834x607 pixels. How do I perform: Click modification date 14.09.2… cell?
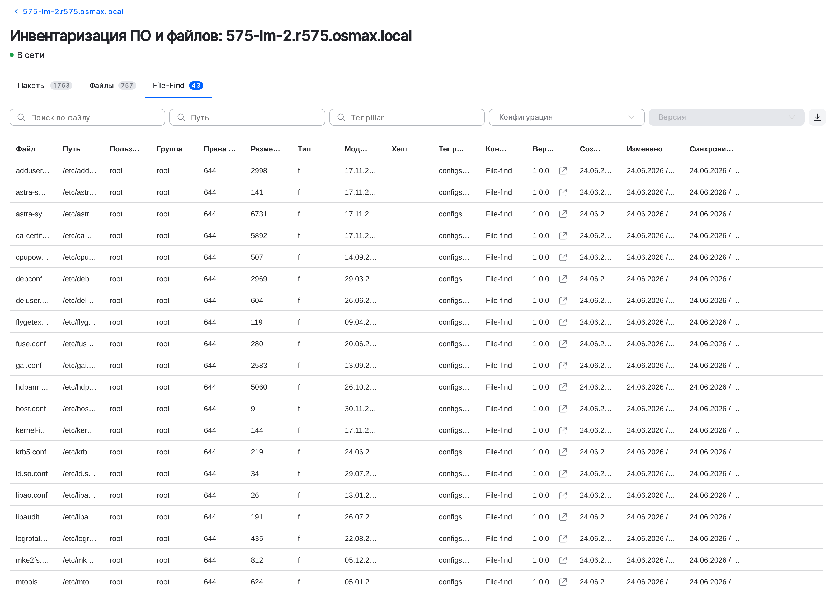click(x=360, y=257)
